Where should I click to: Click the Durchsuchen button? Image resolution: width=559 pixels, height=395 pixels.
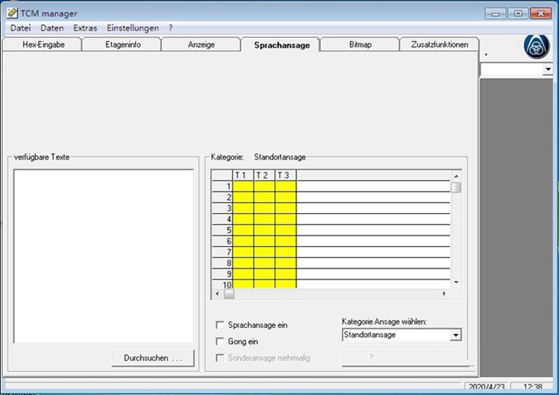coord(153,358)
